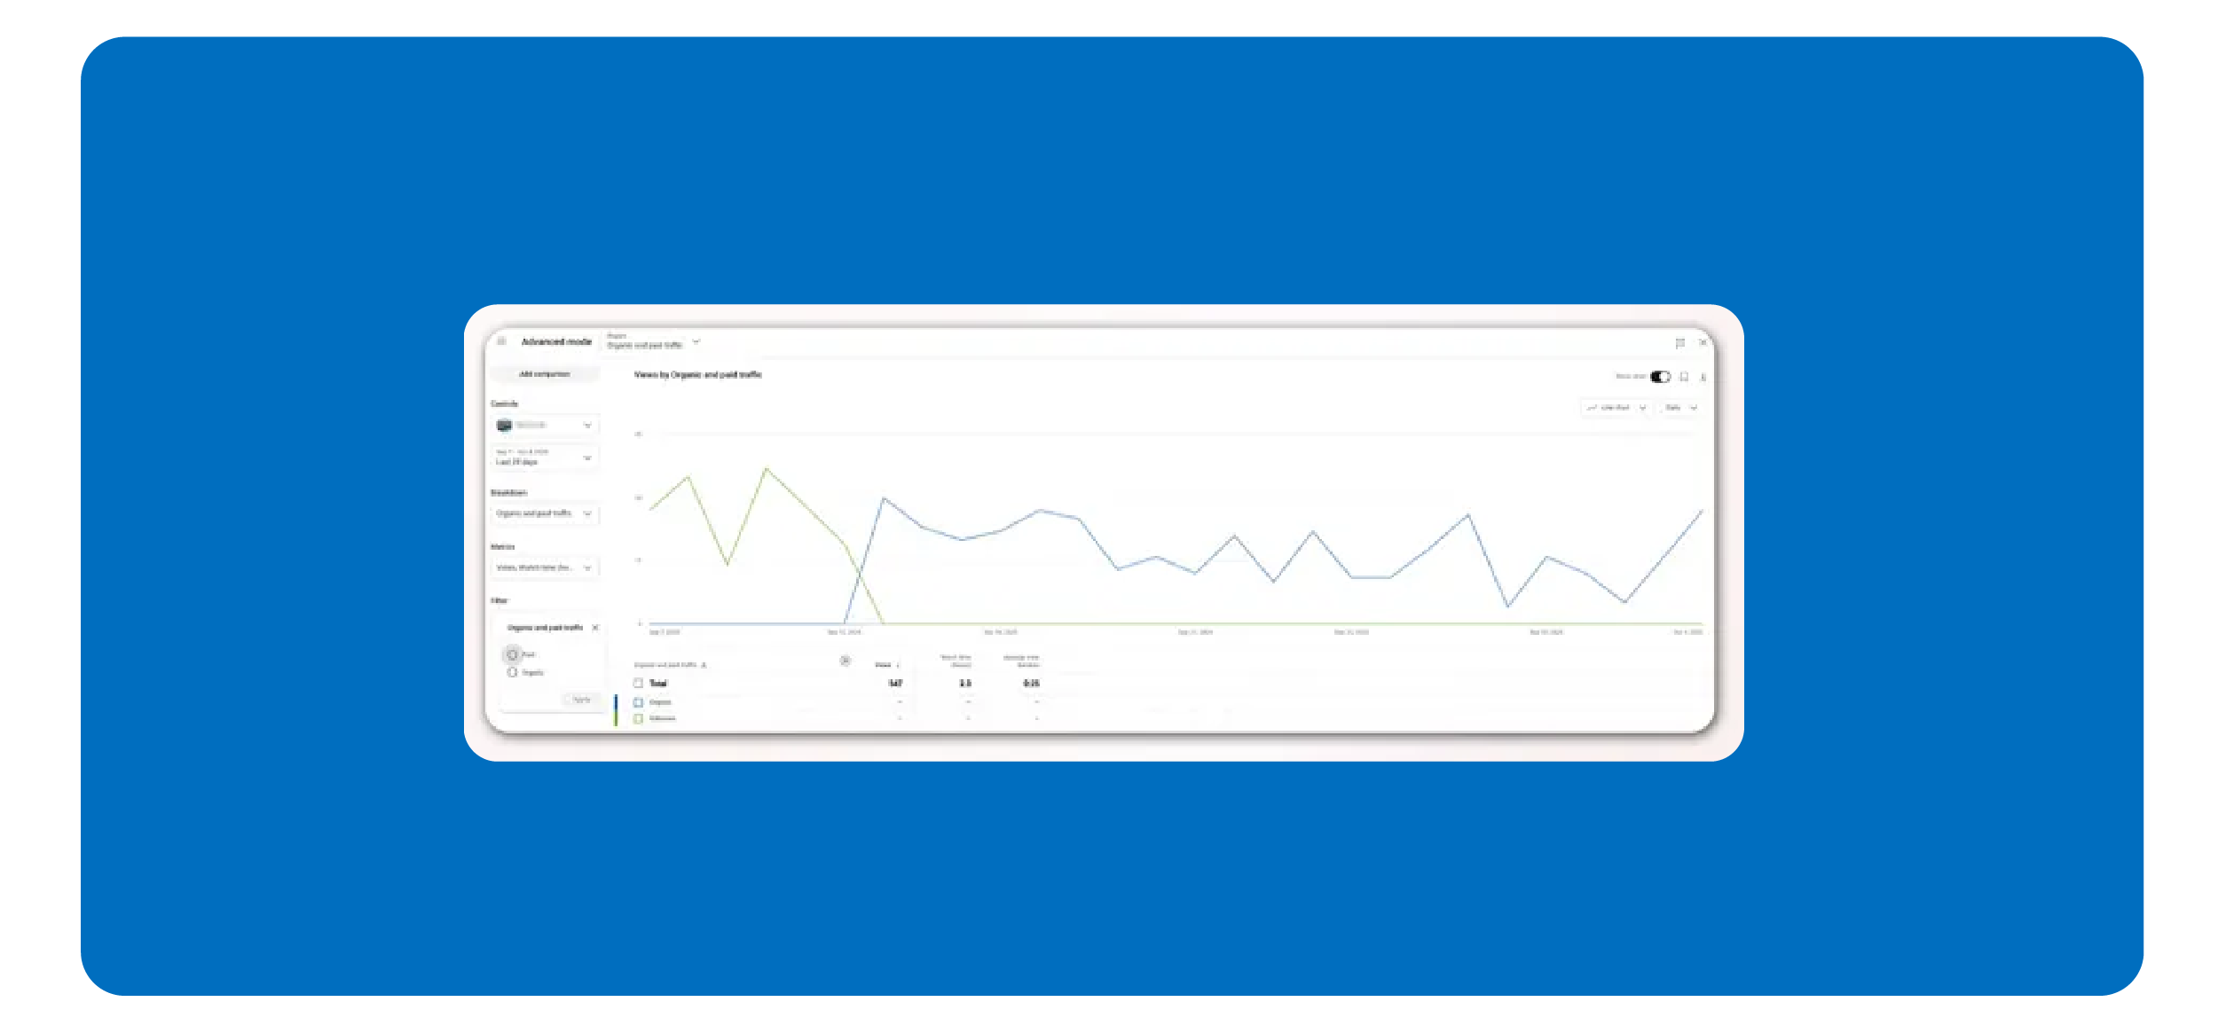Click the bookmark icon next to the toggle

tap(1684, 377)
